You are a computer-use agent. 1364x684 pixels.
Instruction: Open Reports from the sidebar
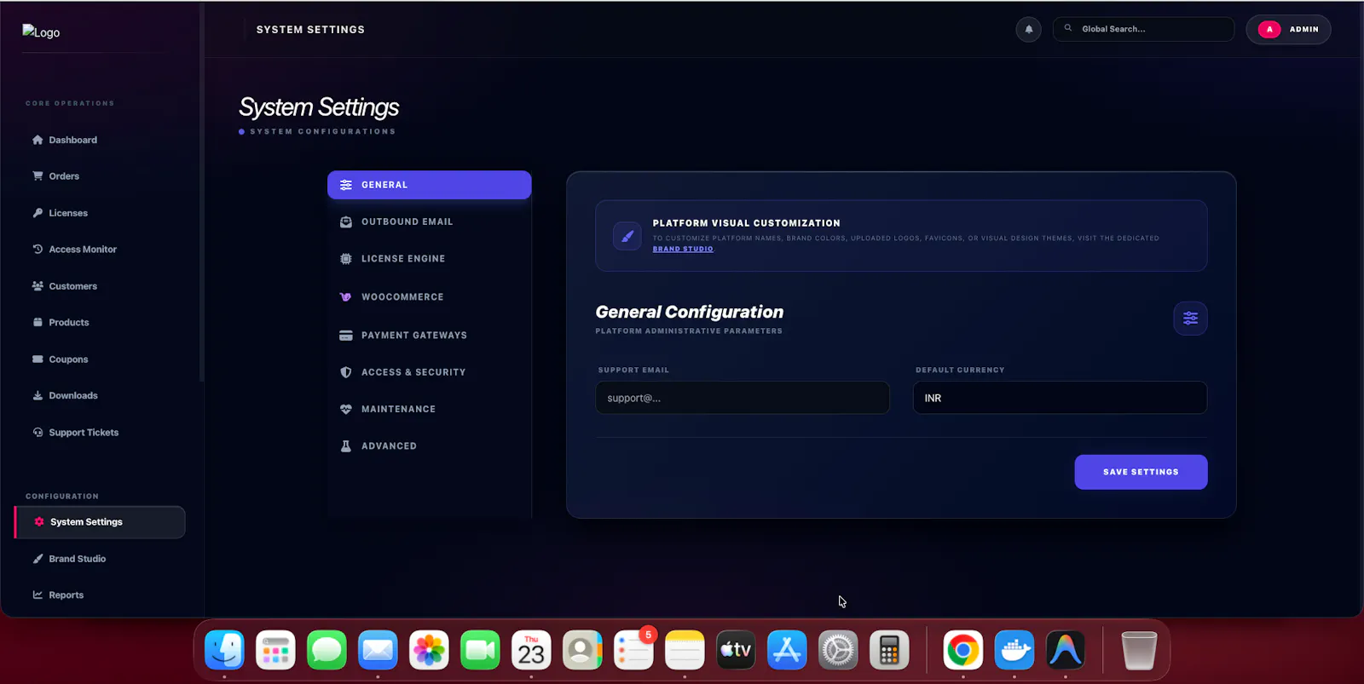[x=66, y=595]
